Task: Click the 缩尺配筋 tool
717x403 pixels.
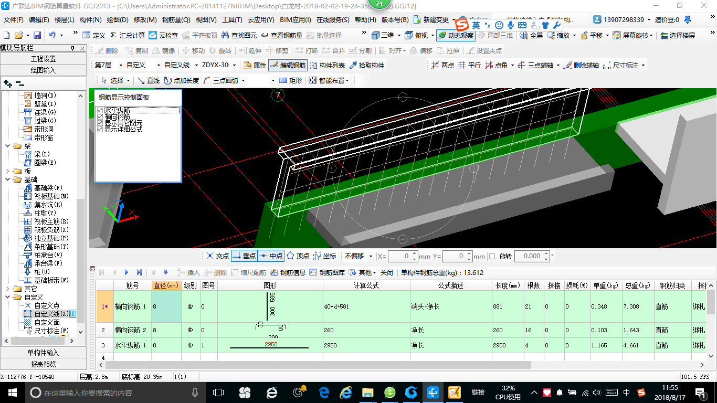Action: coord(248,272)
